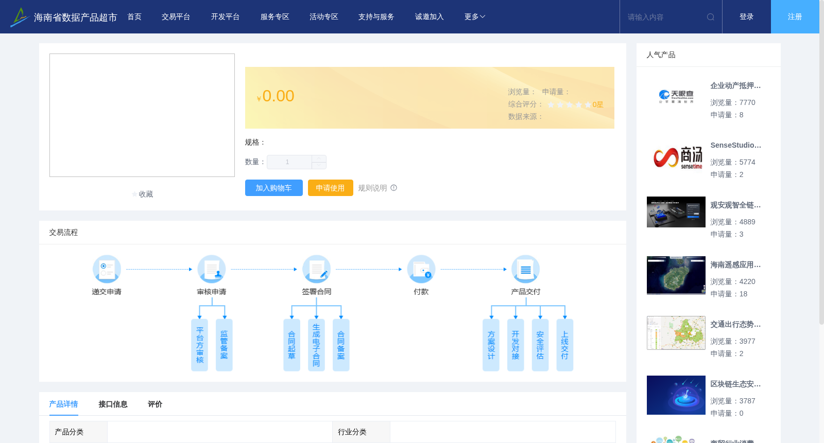Open 交通出行态势 product thumbnail
824x443 pixels.
[676, 333]
